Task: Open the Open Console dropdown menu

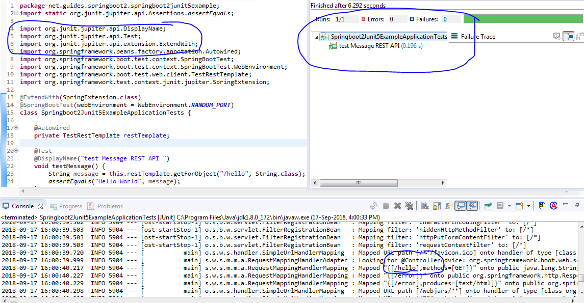Action: pyautogui.click(x=528, y=206)
